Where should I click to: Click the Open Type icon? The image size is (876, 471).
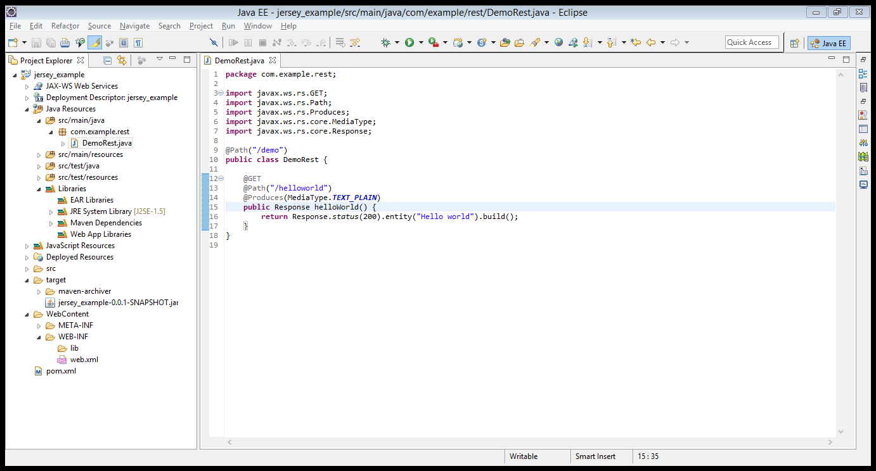[505, 42]
